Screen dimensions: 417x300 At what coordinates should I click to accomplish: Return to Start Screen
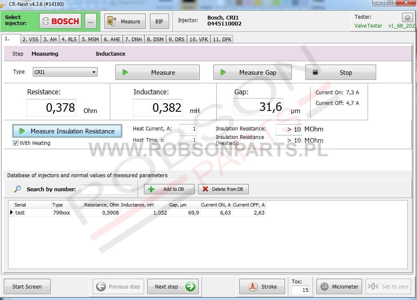[27, 286]
